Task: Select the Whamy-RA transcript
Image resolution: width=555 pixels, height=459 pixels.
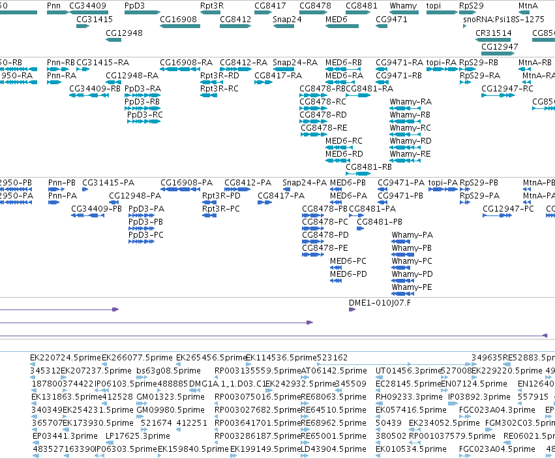Action: pos(405,108)
